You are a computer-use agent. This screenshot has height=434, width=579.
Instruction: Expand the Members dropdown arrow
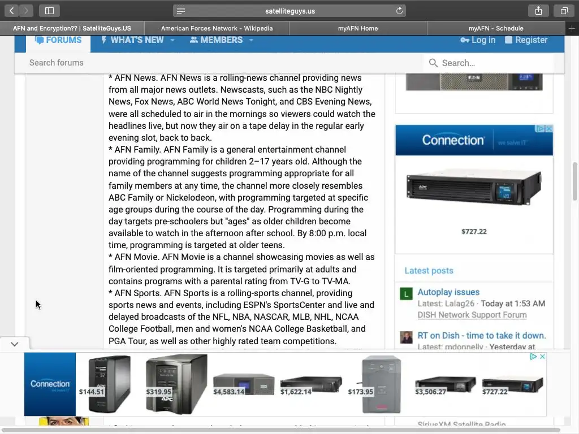251,40
